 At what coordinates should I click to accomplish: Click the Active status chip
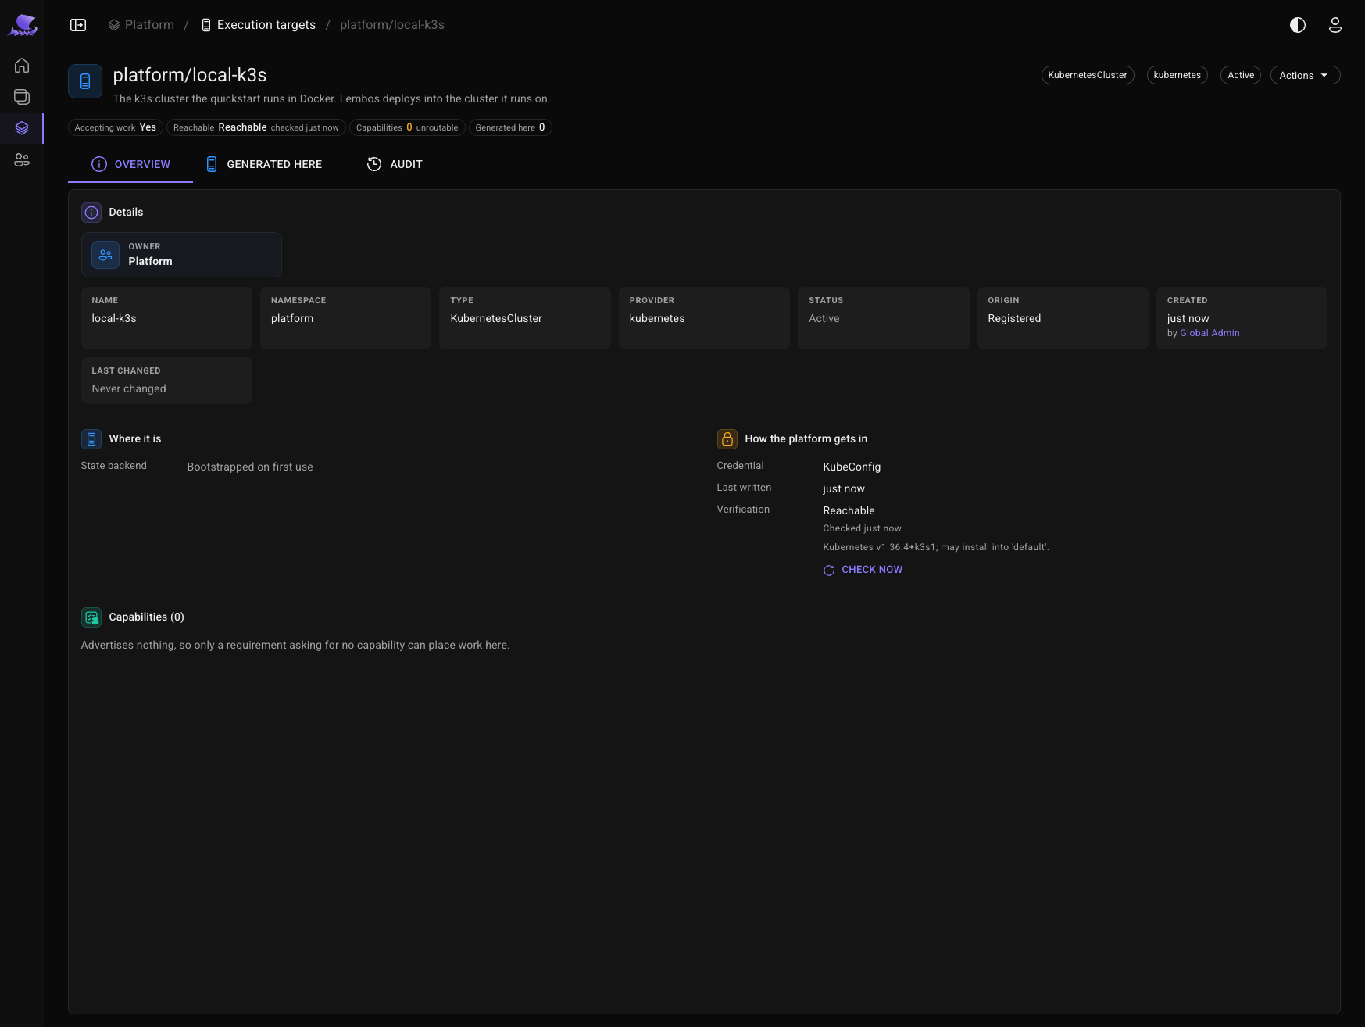[x=1241, y=75]
